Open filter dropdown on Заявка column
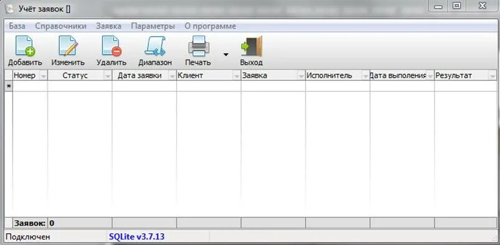 (x=301, y=76)
